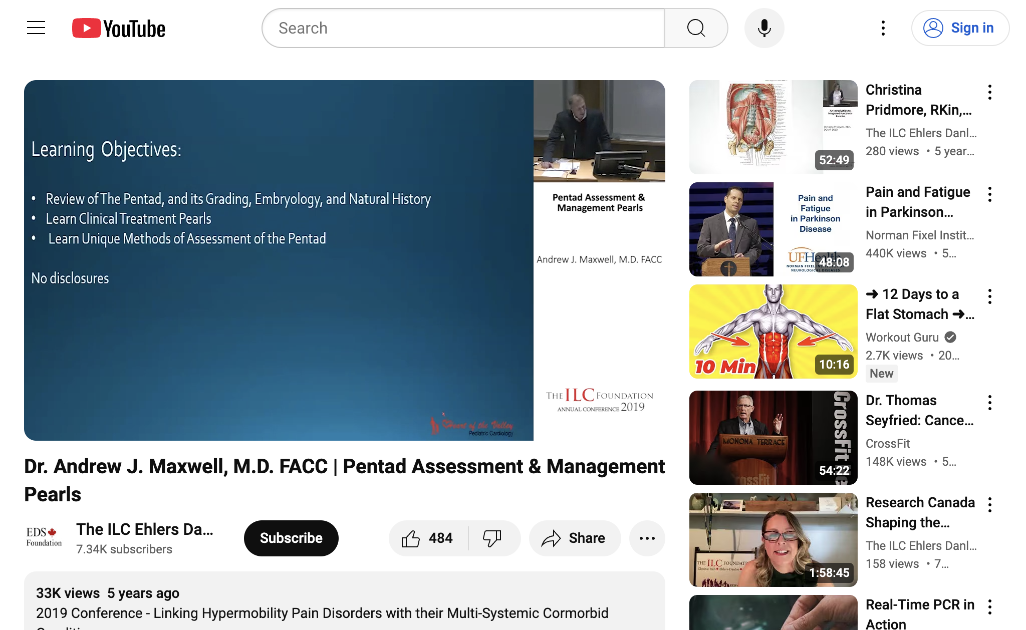
Task: Open Norman Fixel Instit... channel name
Action: tap(920, 235)
